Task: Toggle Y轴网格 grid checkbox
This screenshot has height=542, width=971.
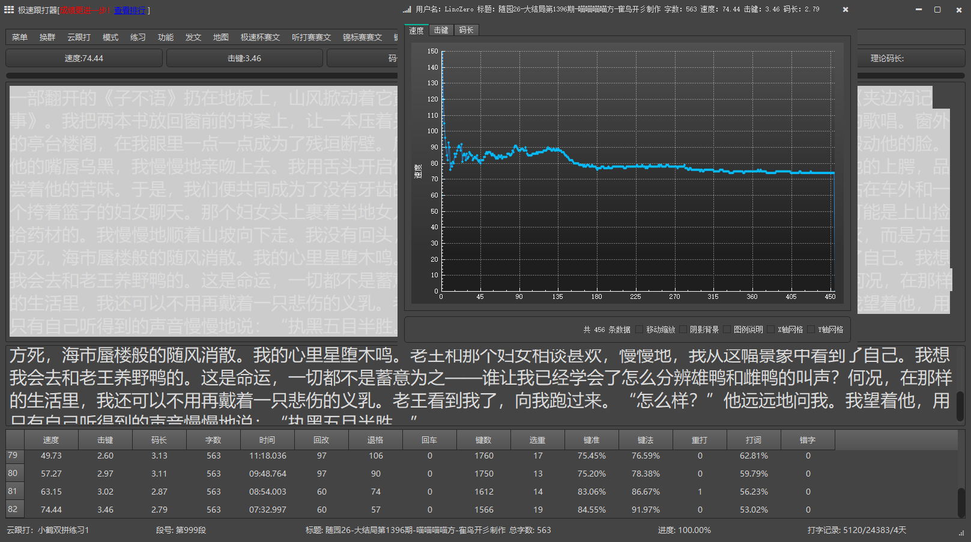Action: click(811, 330)
